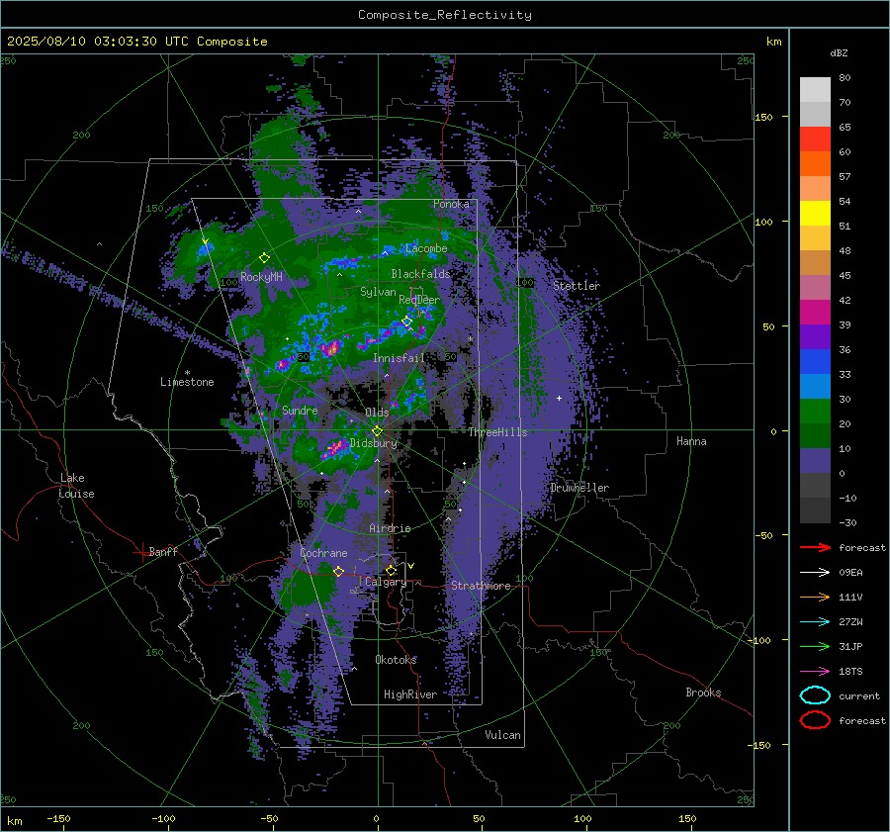Click the cyan 27ZW arrow icon
890x832 pixels.
pos(815,622)
